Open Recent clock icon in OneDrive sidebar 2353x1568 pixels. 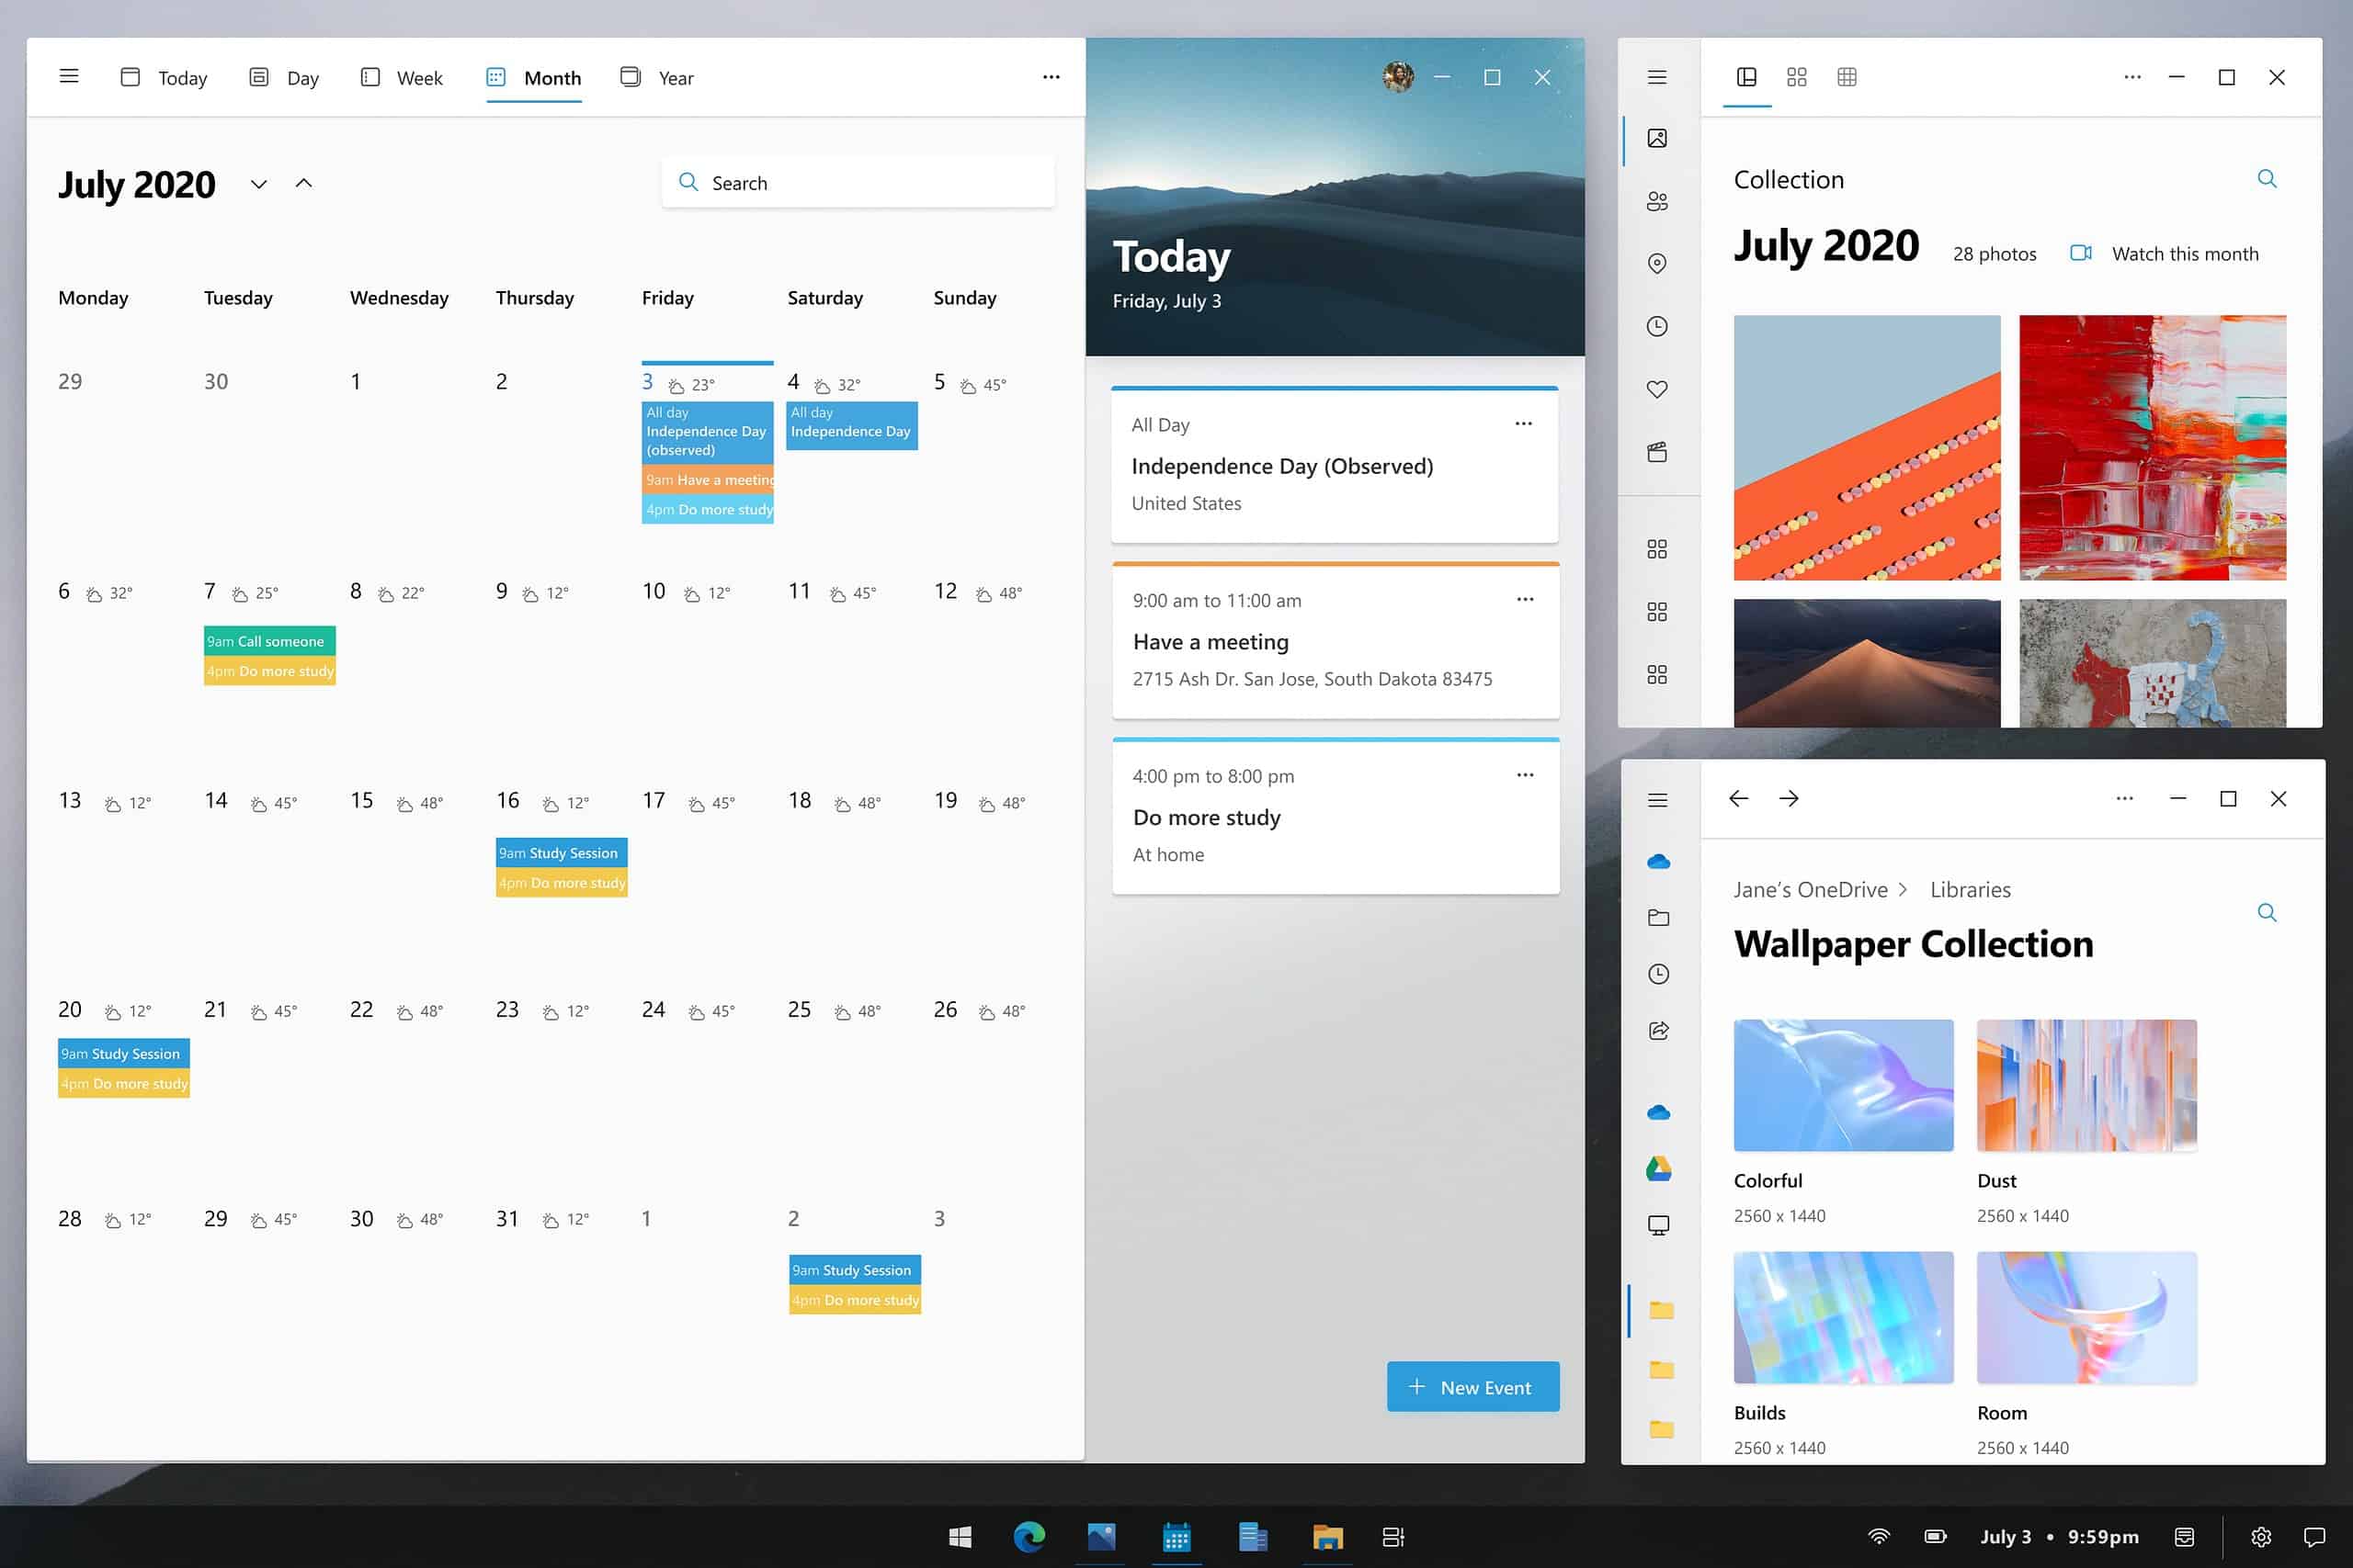coord(1659,974)
